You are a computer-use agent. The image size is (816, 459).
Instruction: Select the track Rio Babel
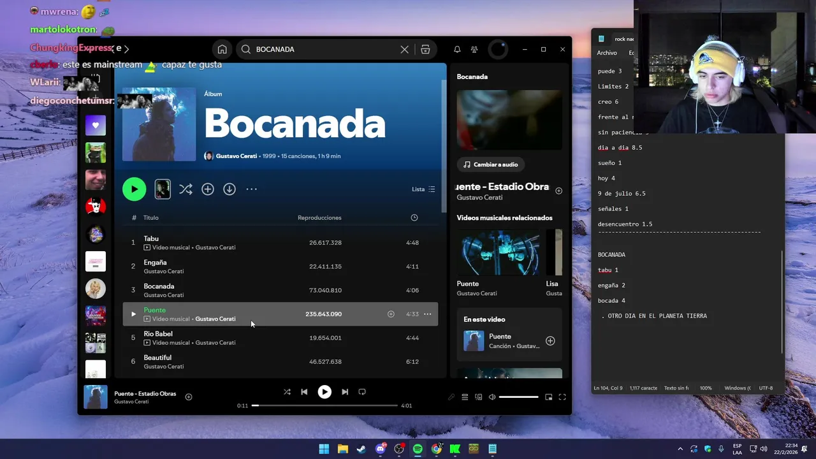click(158, 333)
